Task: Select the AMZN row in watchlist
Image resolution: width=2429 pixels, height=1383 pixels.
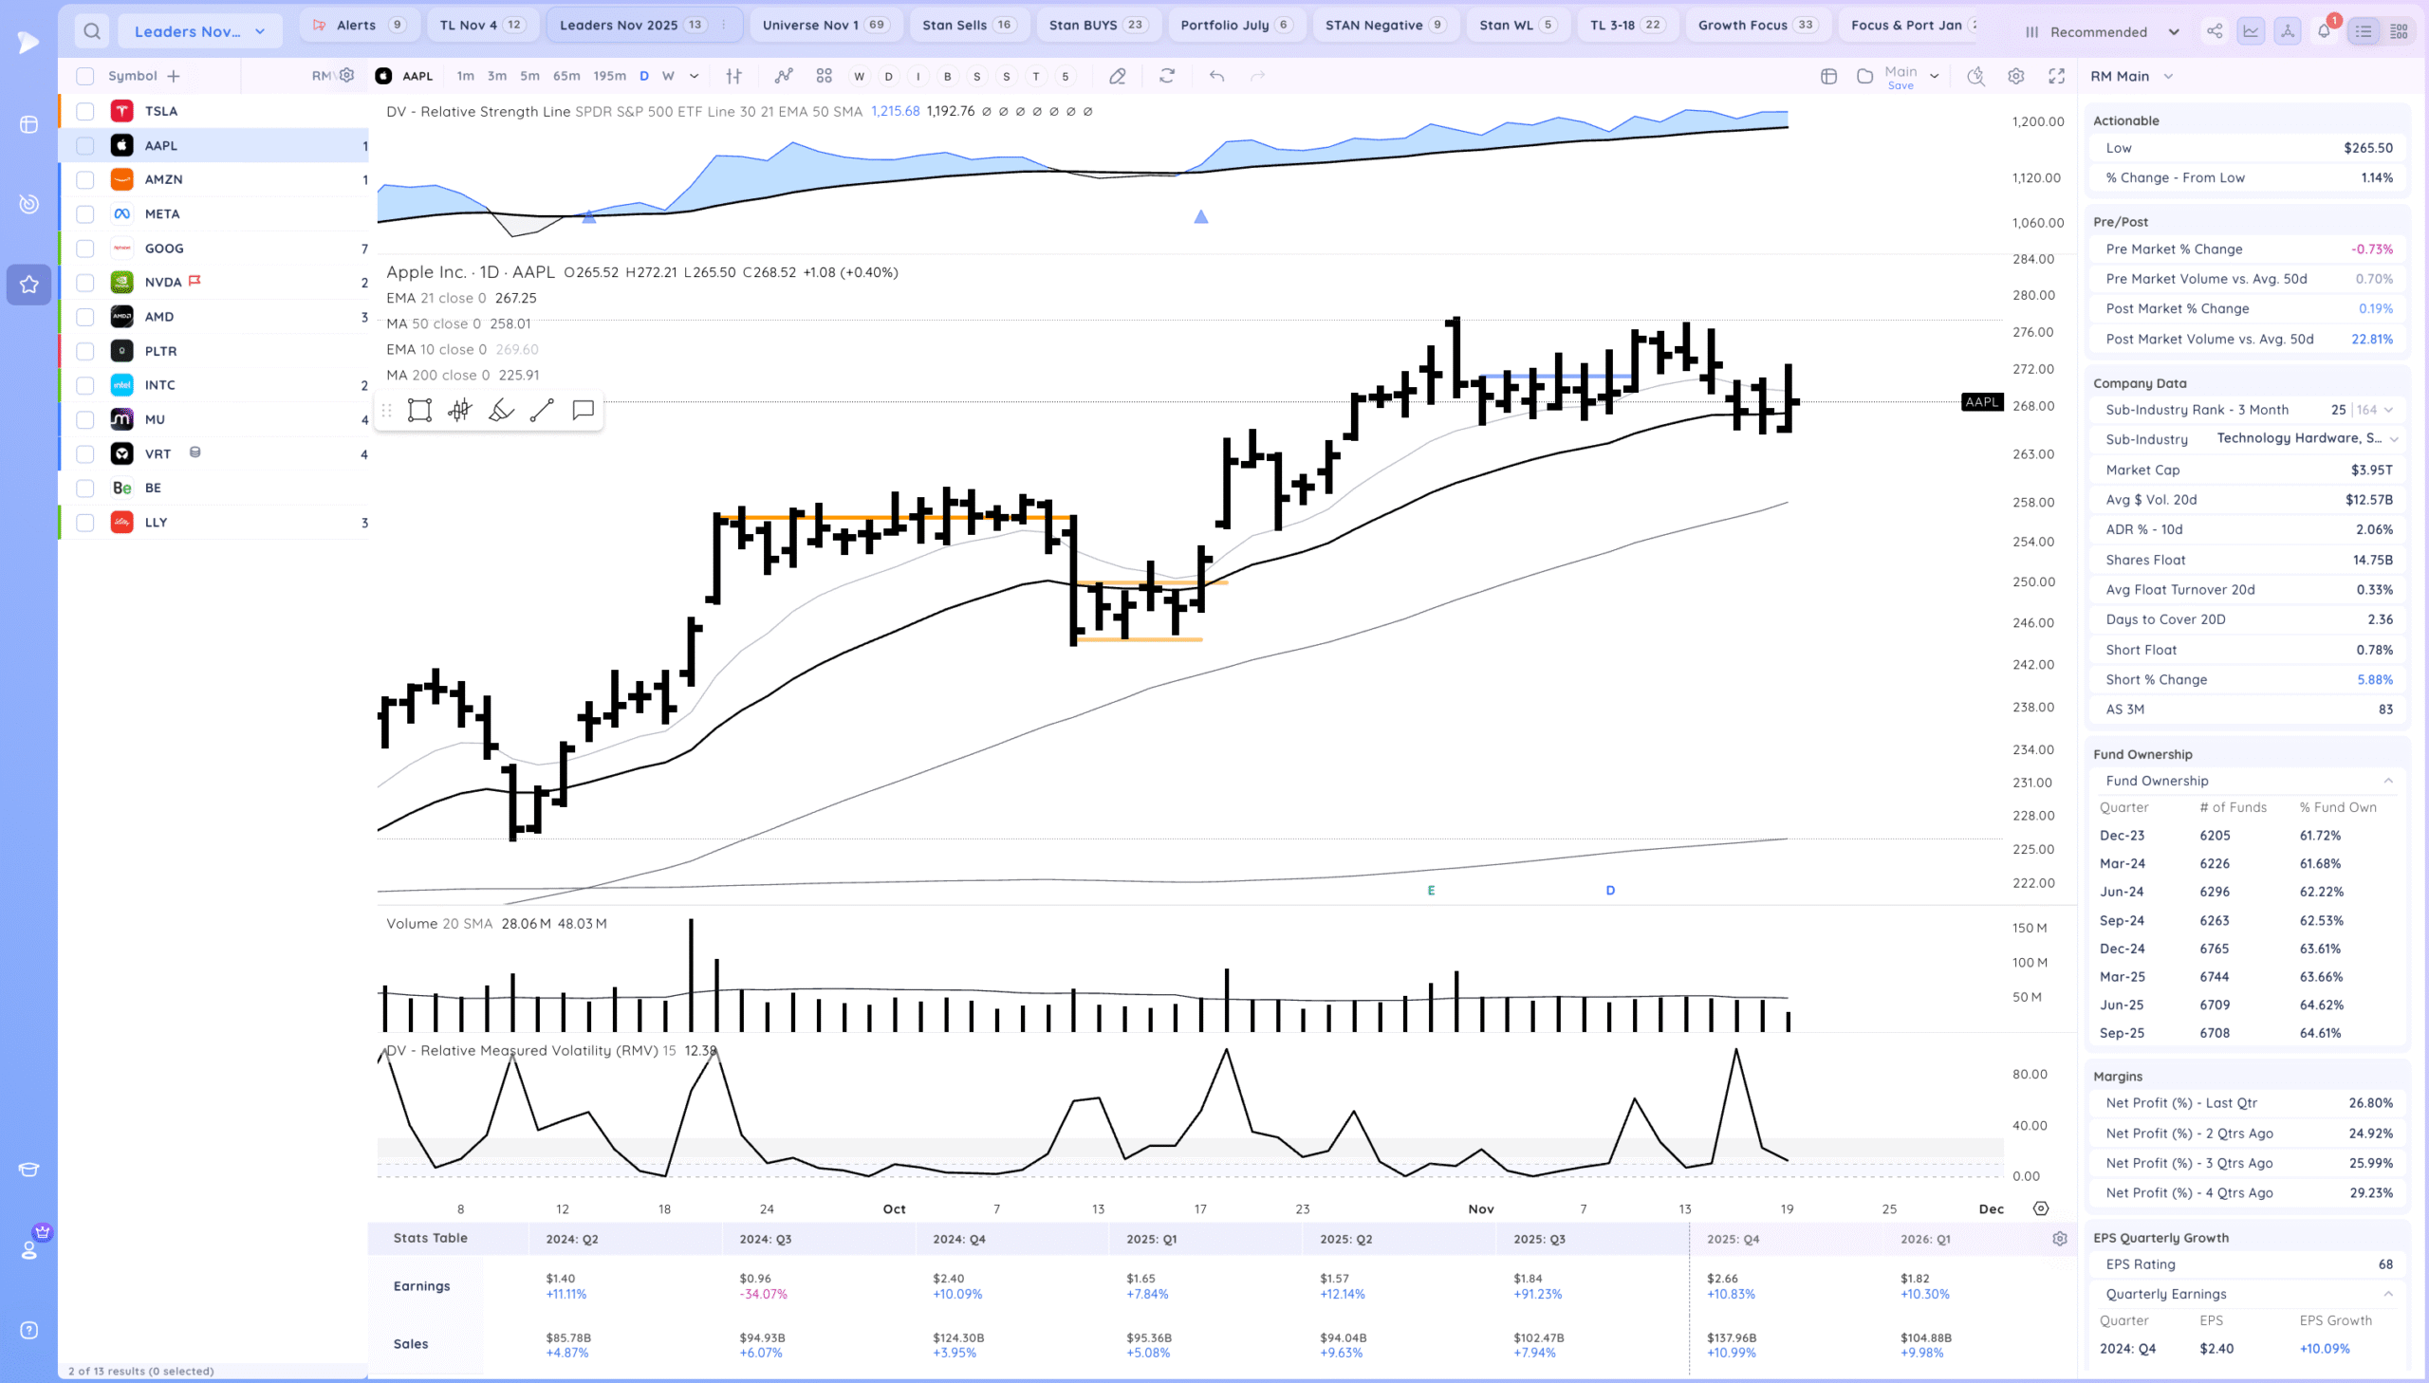Action: point(163,179)
